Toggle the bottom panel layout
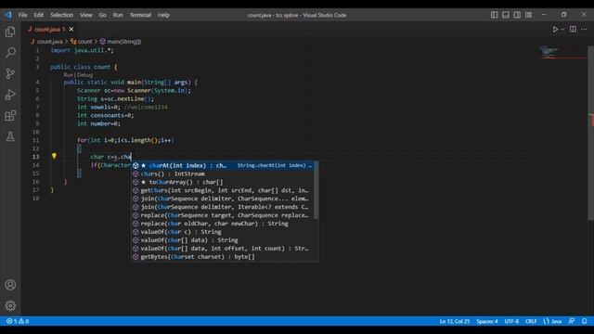This screenshot has height=334, width=594. 505,15
